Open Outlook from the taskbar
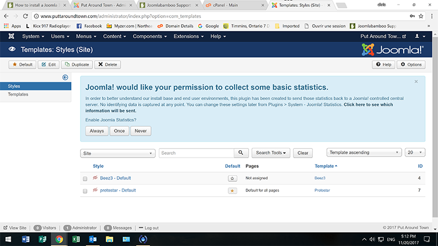This screenshot has width=438, height=246. pyautogui.click(x=93, y=239)
